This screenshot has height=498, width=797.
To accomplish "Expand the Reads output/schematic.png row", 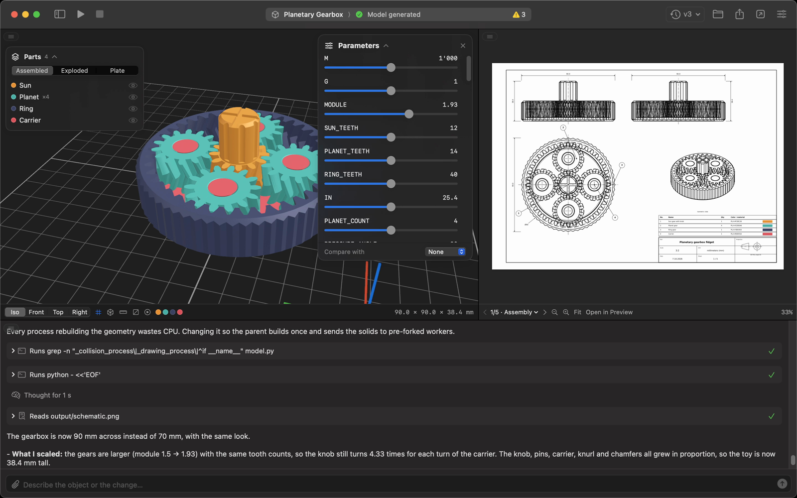I will coord(394,416).
